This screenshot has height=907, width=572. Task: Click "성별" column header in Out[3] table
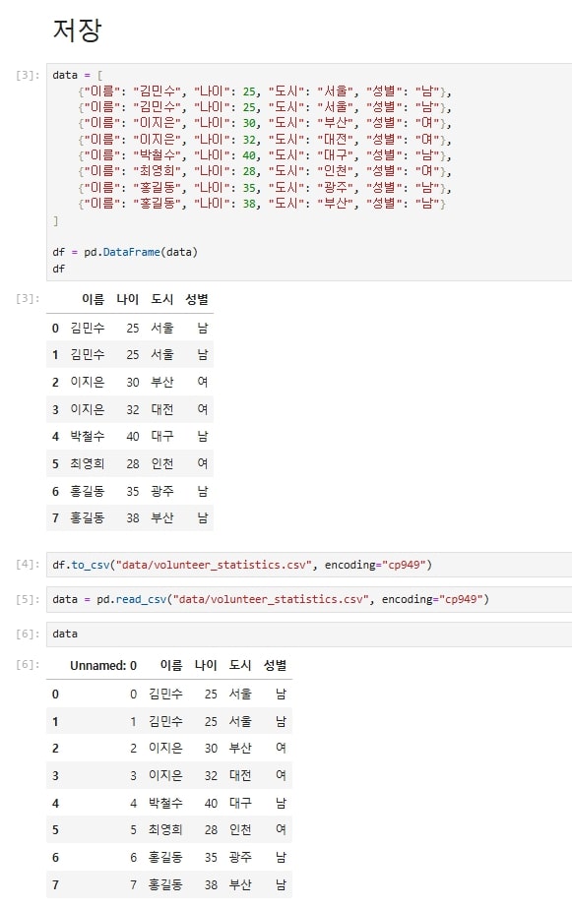tap(197, 299)
